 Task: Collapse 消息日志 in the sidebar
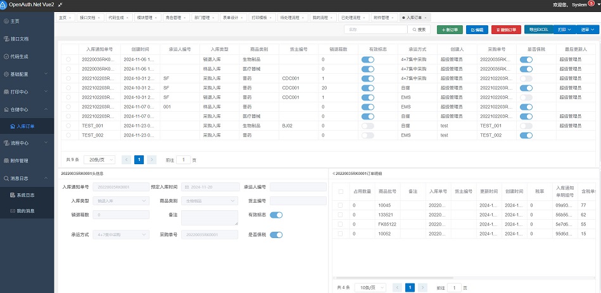27,178
